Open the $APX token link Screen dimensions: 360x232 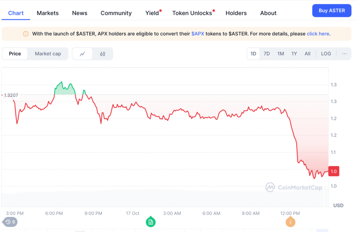[199, 34]
